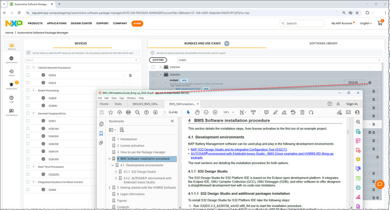This screenshot has width=390, height=210.
Task: Open the shopping cart on NXP site
Action: pos(380,23)
